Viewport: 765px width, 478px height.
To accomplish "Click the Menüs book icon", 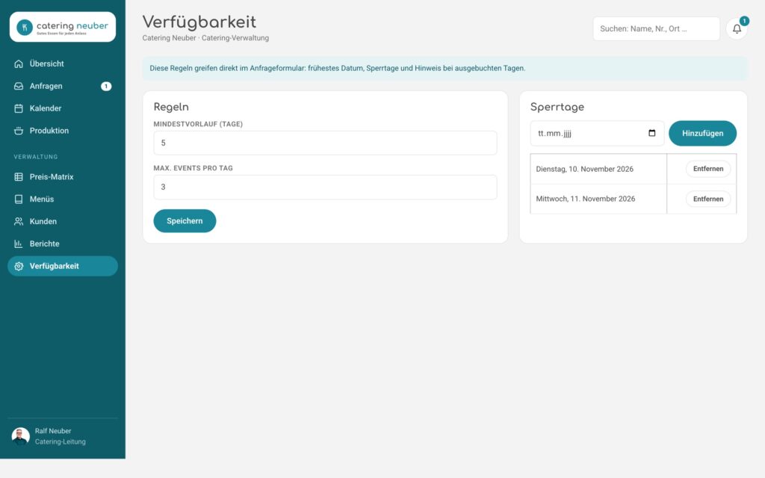I will point(19,199).
